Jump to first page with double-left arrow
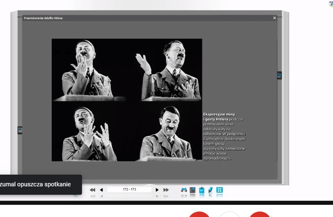The height and width of the screenshot is (217, 333). pyautogui.click(x=92, y=190)
